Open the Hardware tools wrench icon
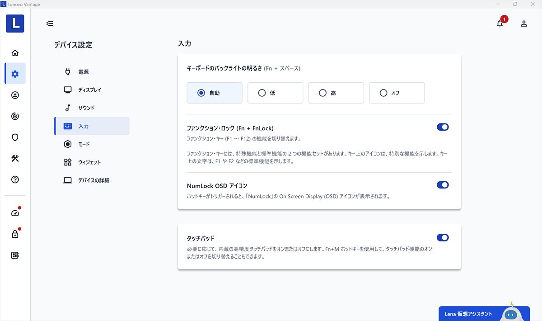 click(x=15, y=158)
